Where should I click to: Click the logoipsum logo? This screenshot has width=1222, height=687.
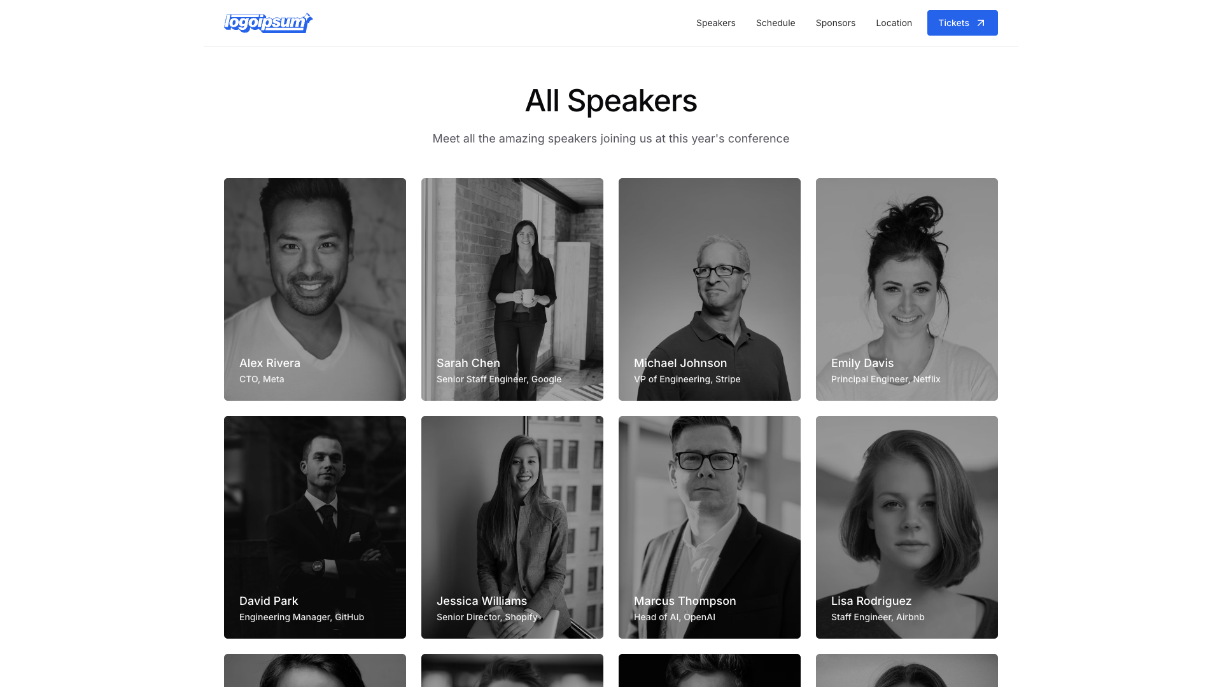click(268, 23)
